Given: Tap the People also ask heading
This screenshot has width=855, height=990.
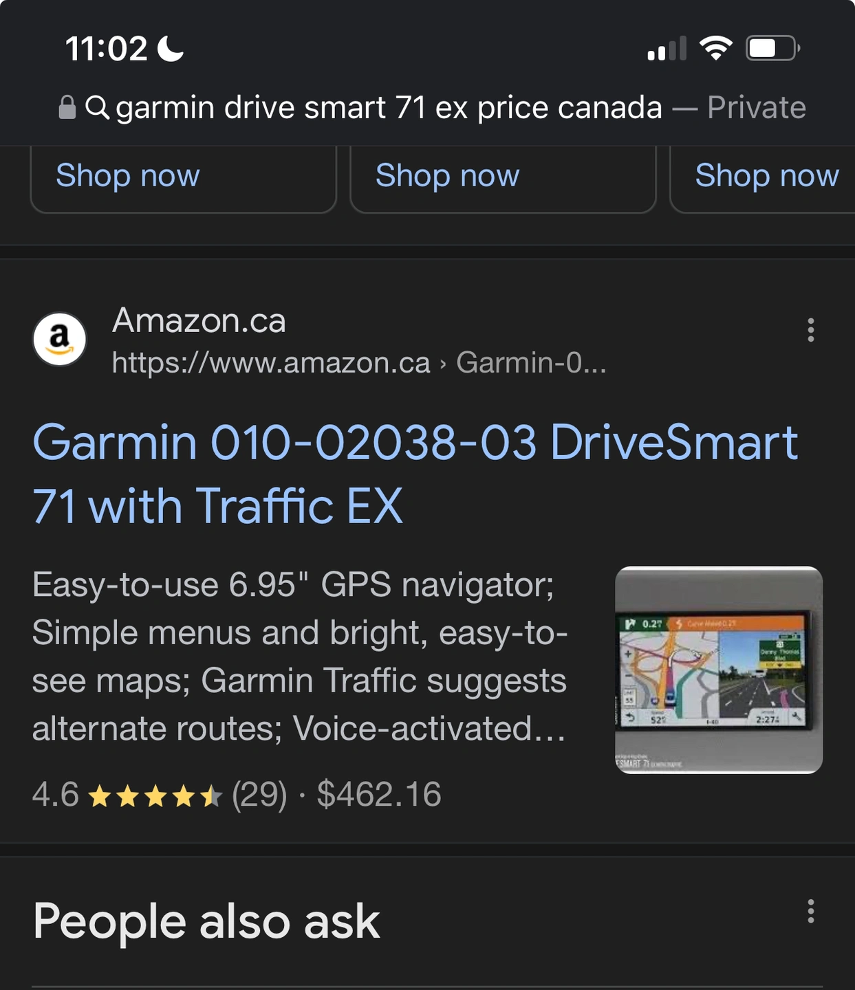Looking at the screenshot, I should (206, 921).
